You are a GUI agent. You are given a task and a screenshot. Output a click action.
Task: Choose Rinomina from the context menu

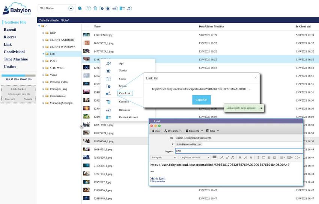click(124, 110)
